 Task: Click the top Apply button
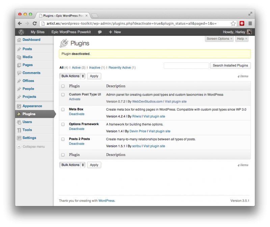click(x=94, y=76)
